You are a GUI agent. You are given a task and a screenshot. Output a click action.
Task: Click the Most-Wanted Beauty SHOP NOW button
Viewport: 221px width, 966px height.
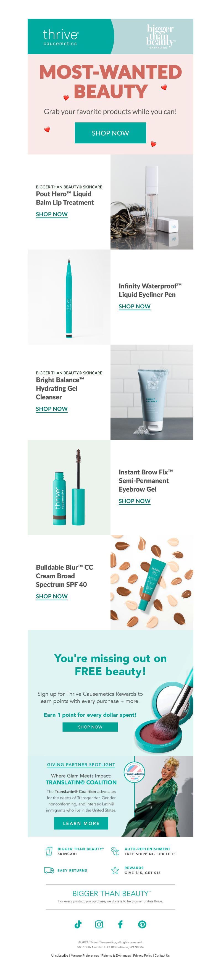[110, 133]
